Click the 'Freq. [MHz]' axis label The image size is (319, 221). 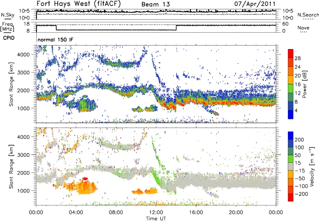coord(8,27)
